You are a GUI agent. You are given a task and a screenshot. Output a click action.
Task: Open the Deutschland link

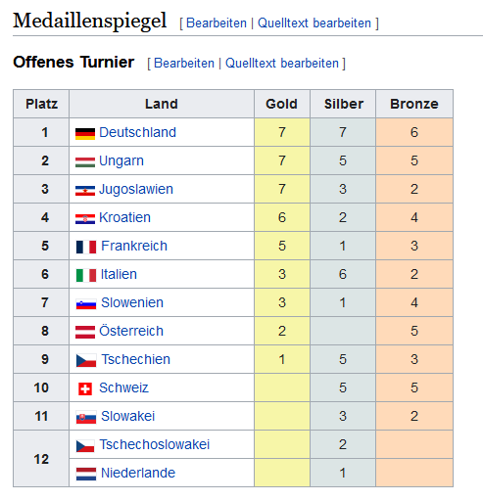137,132
